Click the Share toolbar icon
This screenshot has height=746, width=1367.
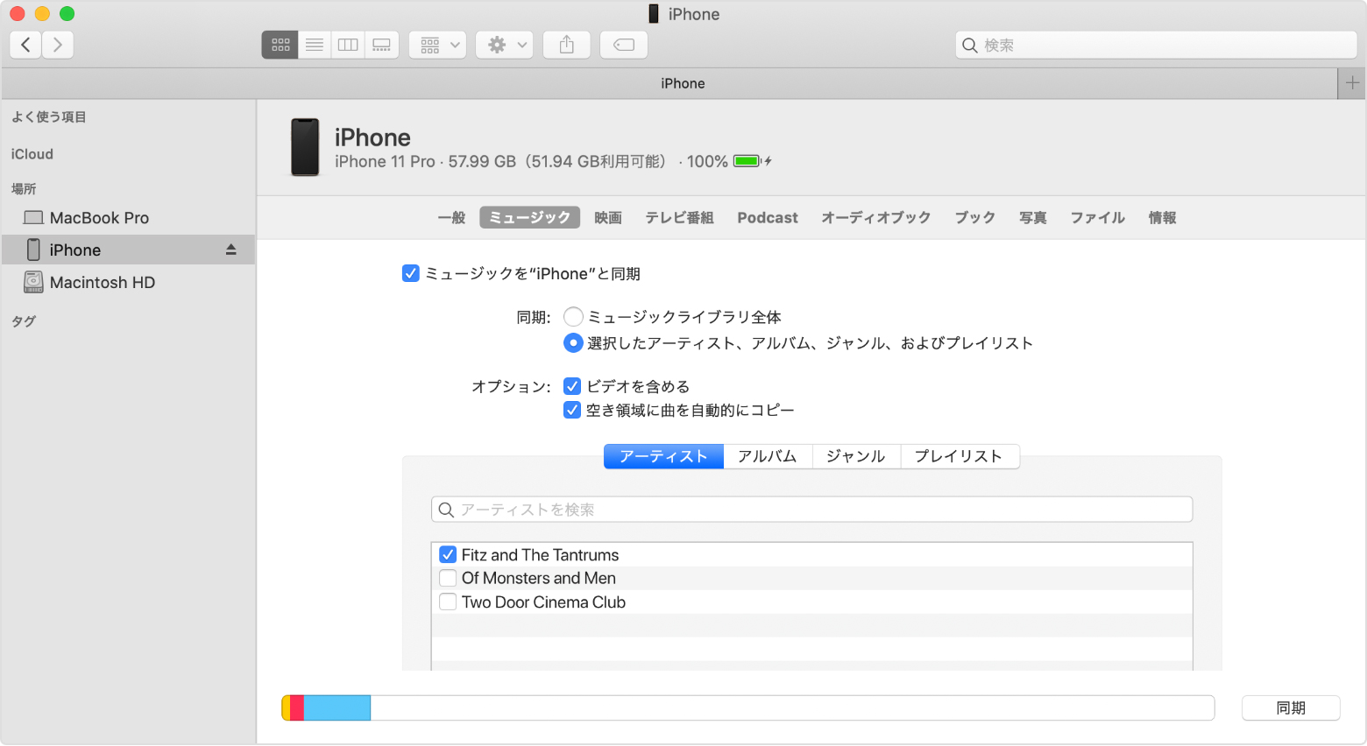point(567,45)
